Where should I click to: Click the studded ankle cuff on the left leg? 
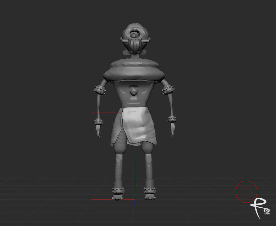coord(118,186)
